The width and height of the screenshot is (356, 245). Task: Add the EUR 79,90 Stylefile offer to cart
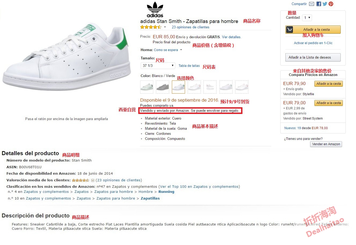(328, 84)
